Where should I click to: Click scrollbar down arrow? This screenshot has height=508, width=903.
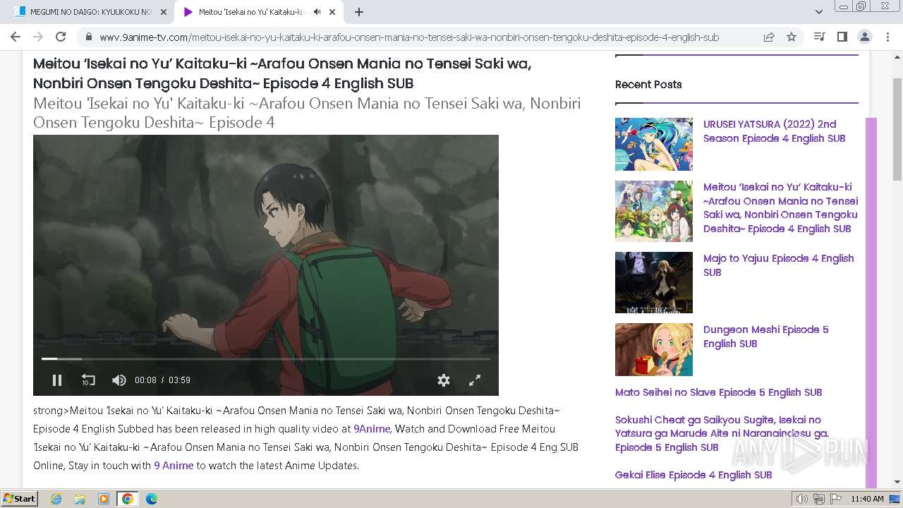[x=897, y=482]
